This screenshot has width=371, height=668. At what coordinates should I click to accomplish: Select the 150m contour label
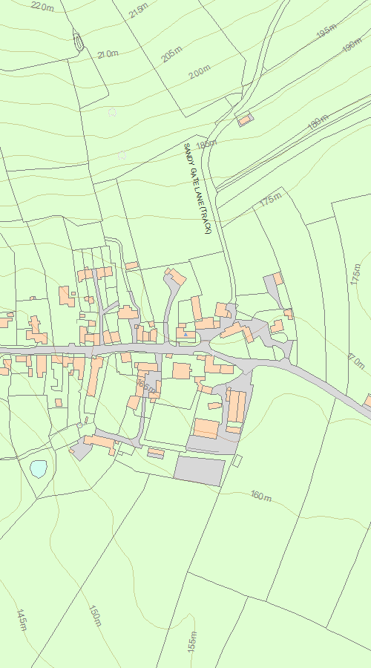click(x=96, y=615)
